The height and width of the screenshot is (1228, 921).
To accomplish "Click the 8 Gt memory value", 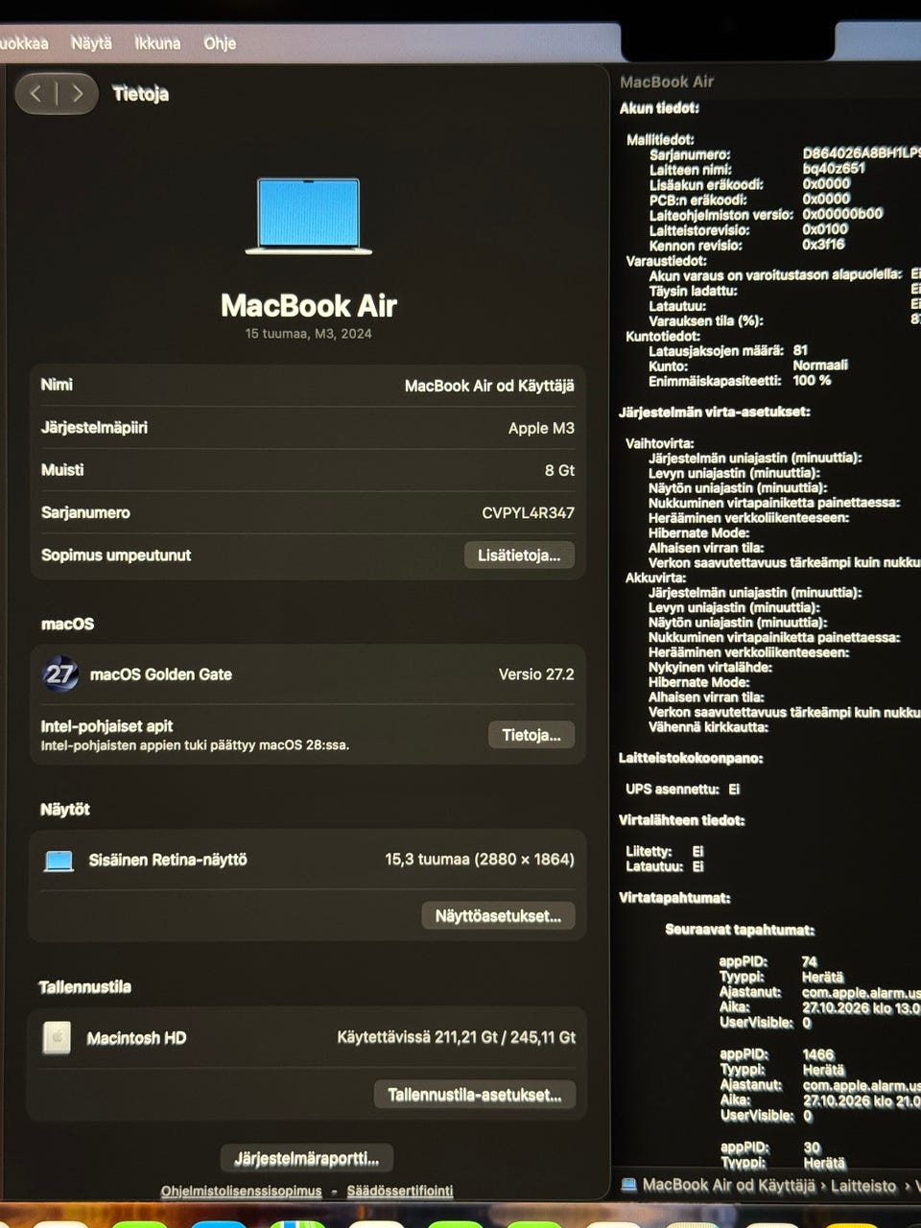I will pos(559,470).
